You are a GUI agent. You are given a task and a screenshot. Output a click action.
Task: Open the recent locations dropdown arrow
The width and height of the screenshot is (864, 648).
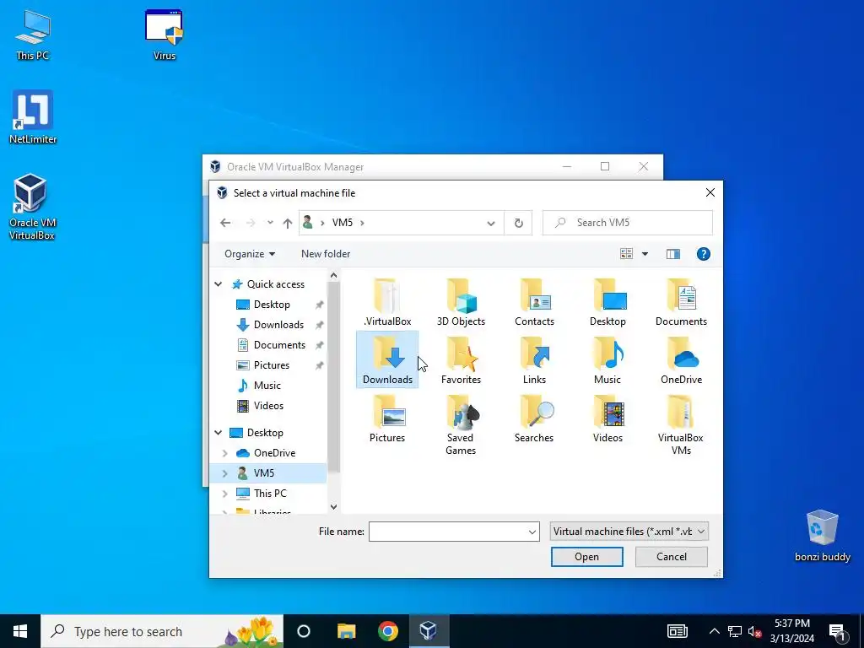point(270,223)
